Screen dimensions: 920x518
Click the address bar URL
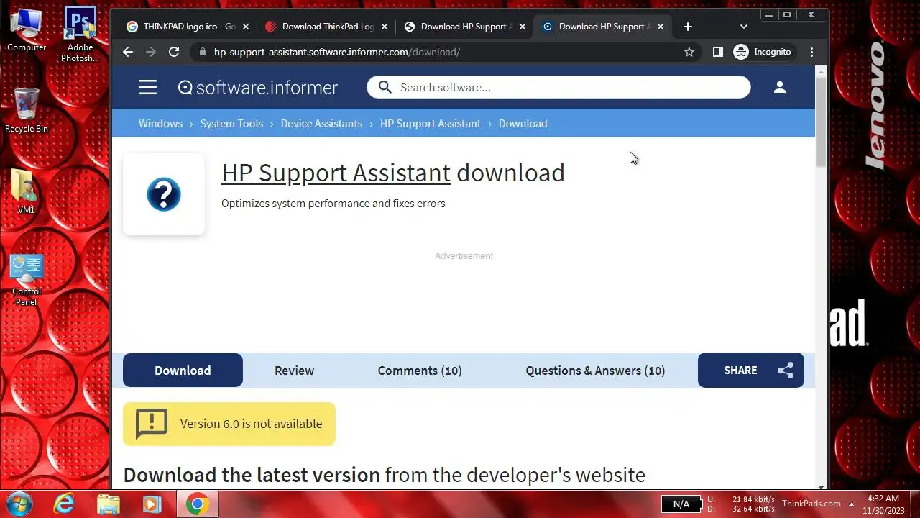pyautogui.click(x=336, y=52)
